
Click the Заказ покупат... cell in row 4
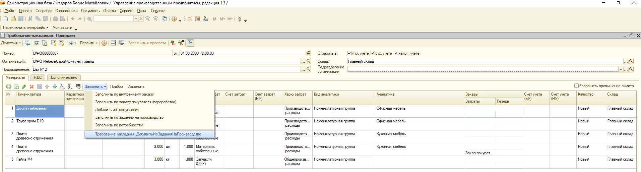point(479,153)
